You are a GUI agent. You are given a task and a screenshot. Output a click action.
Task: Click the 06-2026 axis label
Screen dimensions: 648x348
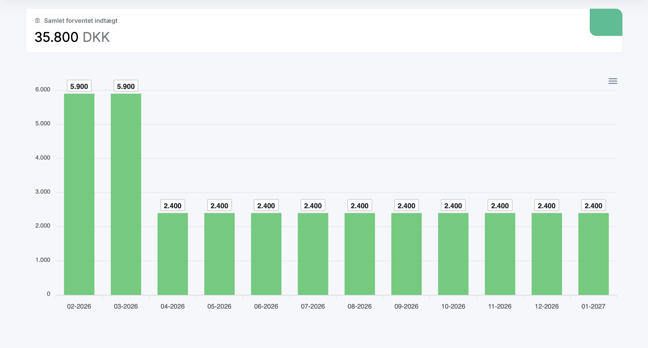[266, 306]
